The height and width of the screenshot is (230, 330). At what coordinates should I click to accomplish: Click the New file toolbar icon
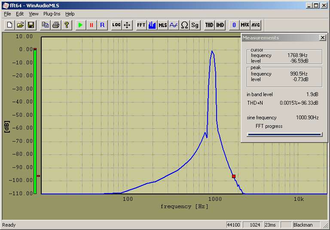click(x=9, y=25)
